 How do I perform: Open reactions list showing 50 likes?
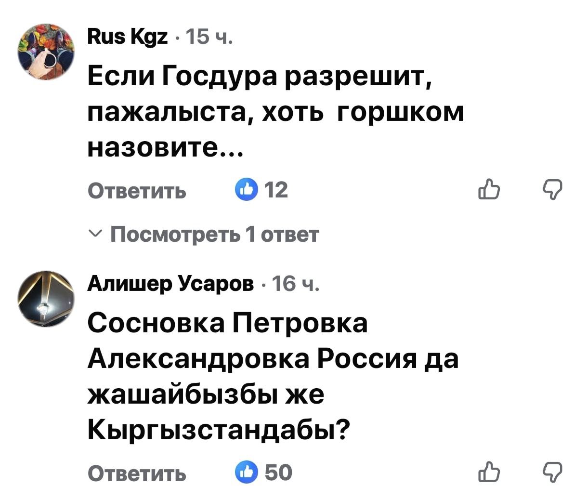(278, 473)
